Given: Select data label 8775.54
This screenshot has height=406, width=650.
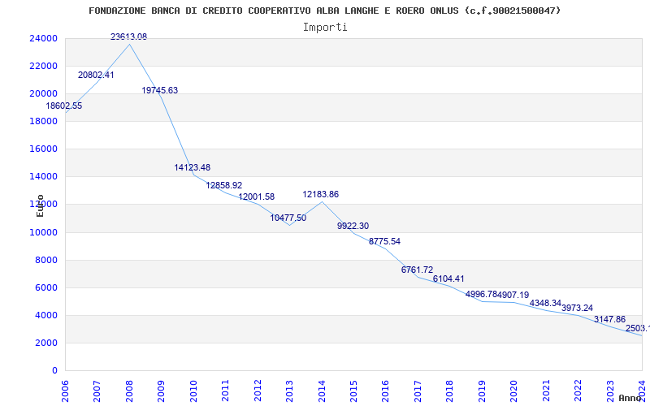Looking at the screenshot, I should click(384, 241).
